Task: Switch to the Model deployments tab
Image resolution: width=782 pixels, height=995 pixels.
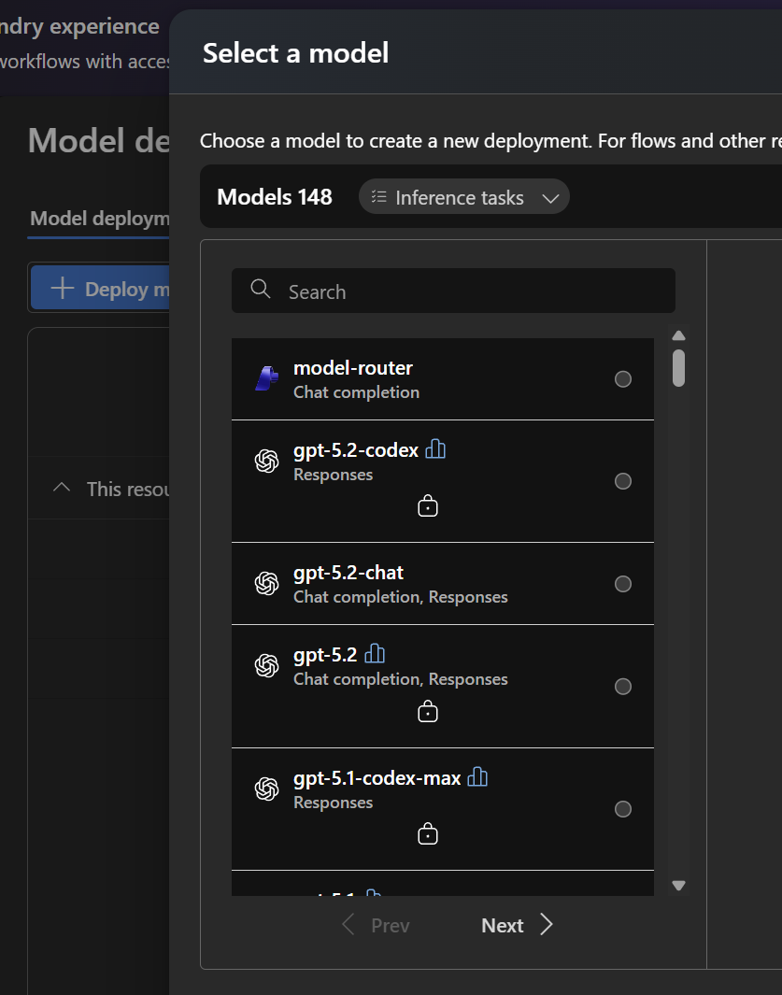Action: [100, 219]
